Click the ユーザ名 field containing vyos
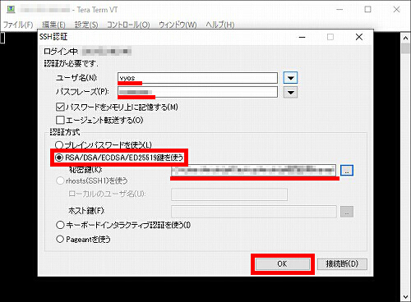The height and width of the screenshot is (302, 411). [197, 78]
